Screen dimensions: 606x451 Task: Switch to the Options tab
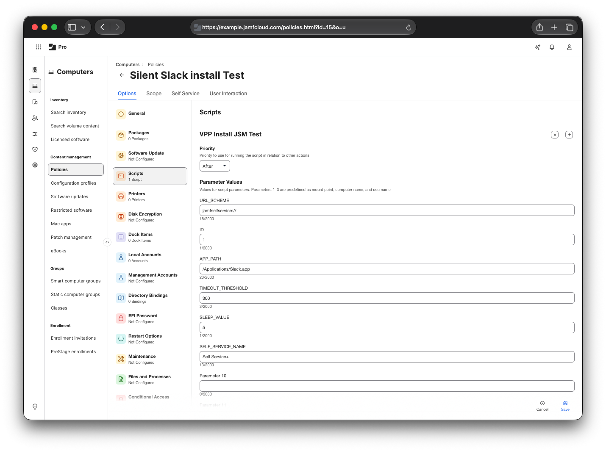pyautogui.click(x=127, y=94)
